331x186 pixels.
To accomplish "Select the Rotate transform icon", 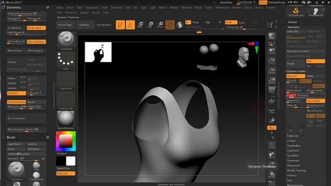I will pos(160,25).
